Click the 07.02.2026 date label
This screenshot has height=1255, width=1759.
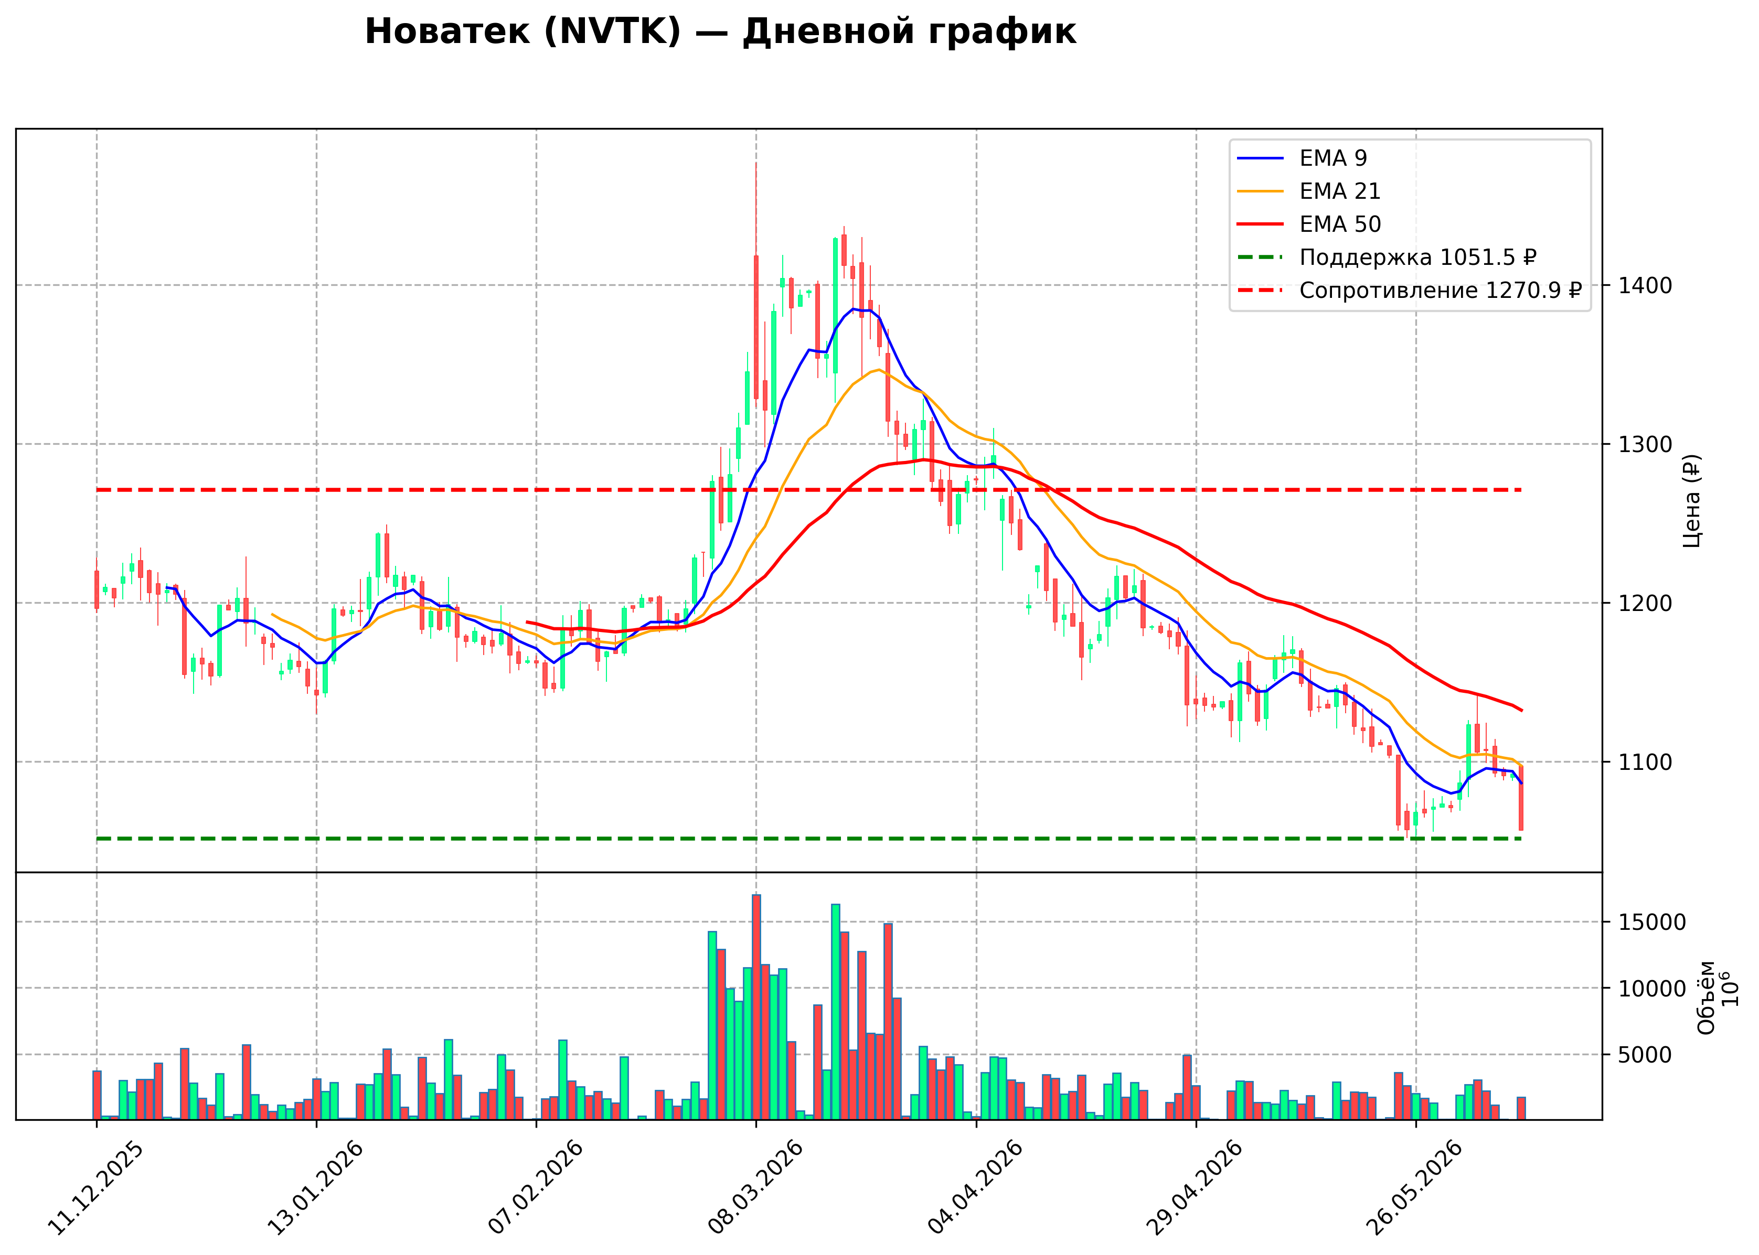point(536,1188)
